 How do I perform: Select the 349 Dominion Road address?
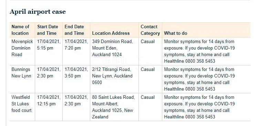point(112,48)
